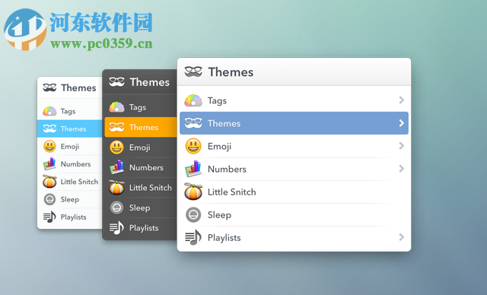The width and height of the screenshot is (487, 295).
Task: Select Sleep label in the dark panel
Action: pos(139,208)
